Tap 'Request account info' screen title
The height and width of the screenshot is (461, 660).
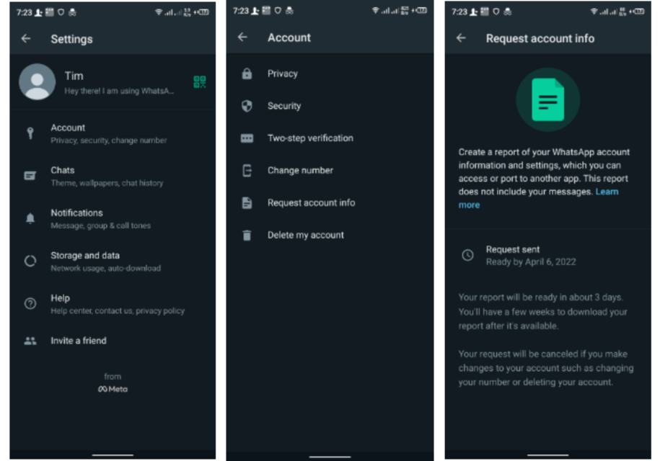pos(540,39)
